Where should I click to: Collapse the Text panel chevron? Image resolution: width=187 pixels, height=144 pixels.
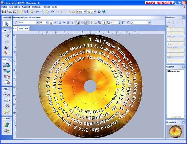9,30
